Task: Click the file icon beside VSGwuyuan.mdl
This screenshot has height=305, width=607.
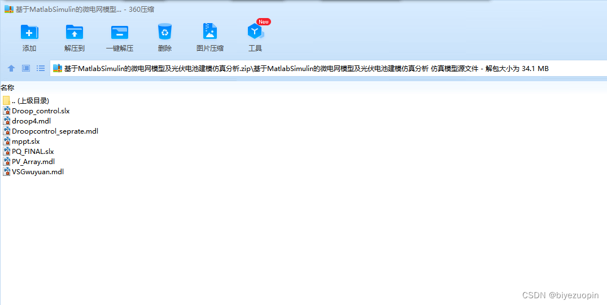Action: coord(6,171)
